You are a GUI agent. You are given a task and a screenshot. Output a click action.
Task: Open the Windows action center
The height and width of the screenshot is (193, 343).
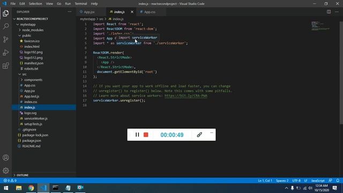tap(334, 188)
